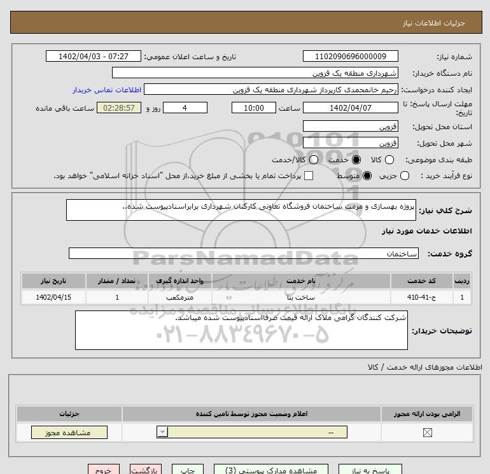Open the اطلاعات تماس خریدار link

point(107,90)
